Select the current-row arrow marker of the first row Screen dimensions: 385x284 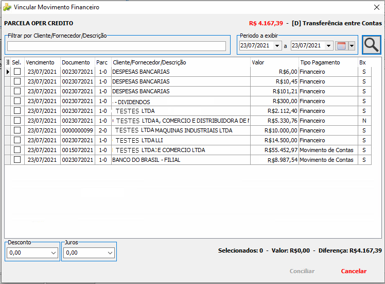click(x=8, y=72)
